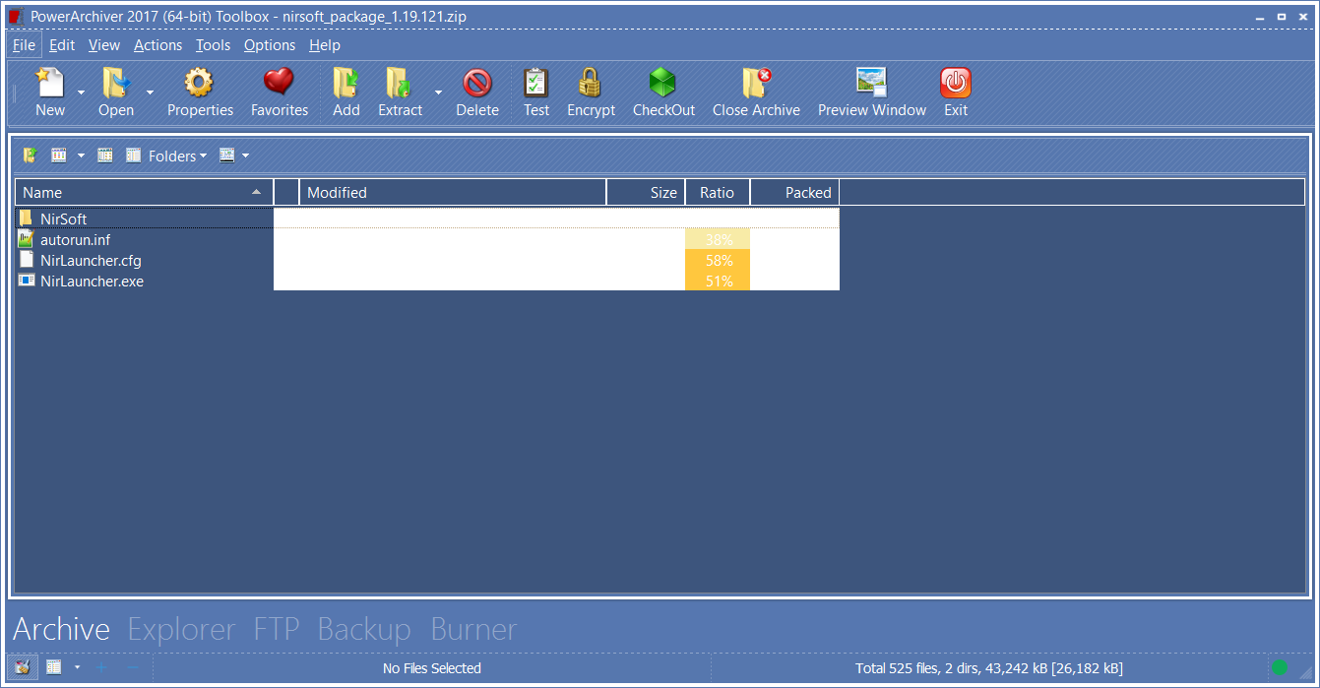Sort by the Ratio column header

tap(718, 193)
